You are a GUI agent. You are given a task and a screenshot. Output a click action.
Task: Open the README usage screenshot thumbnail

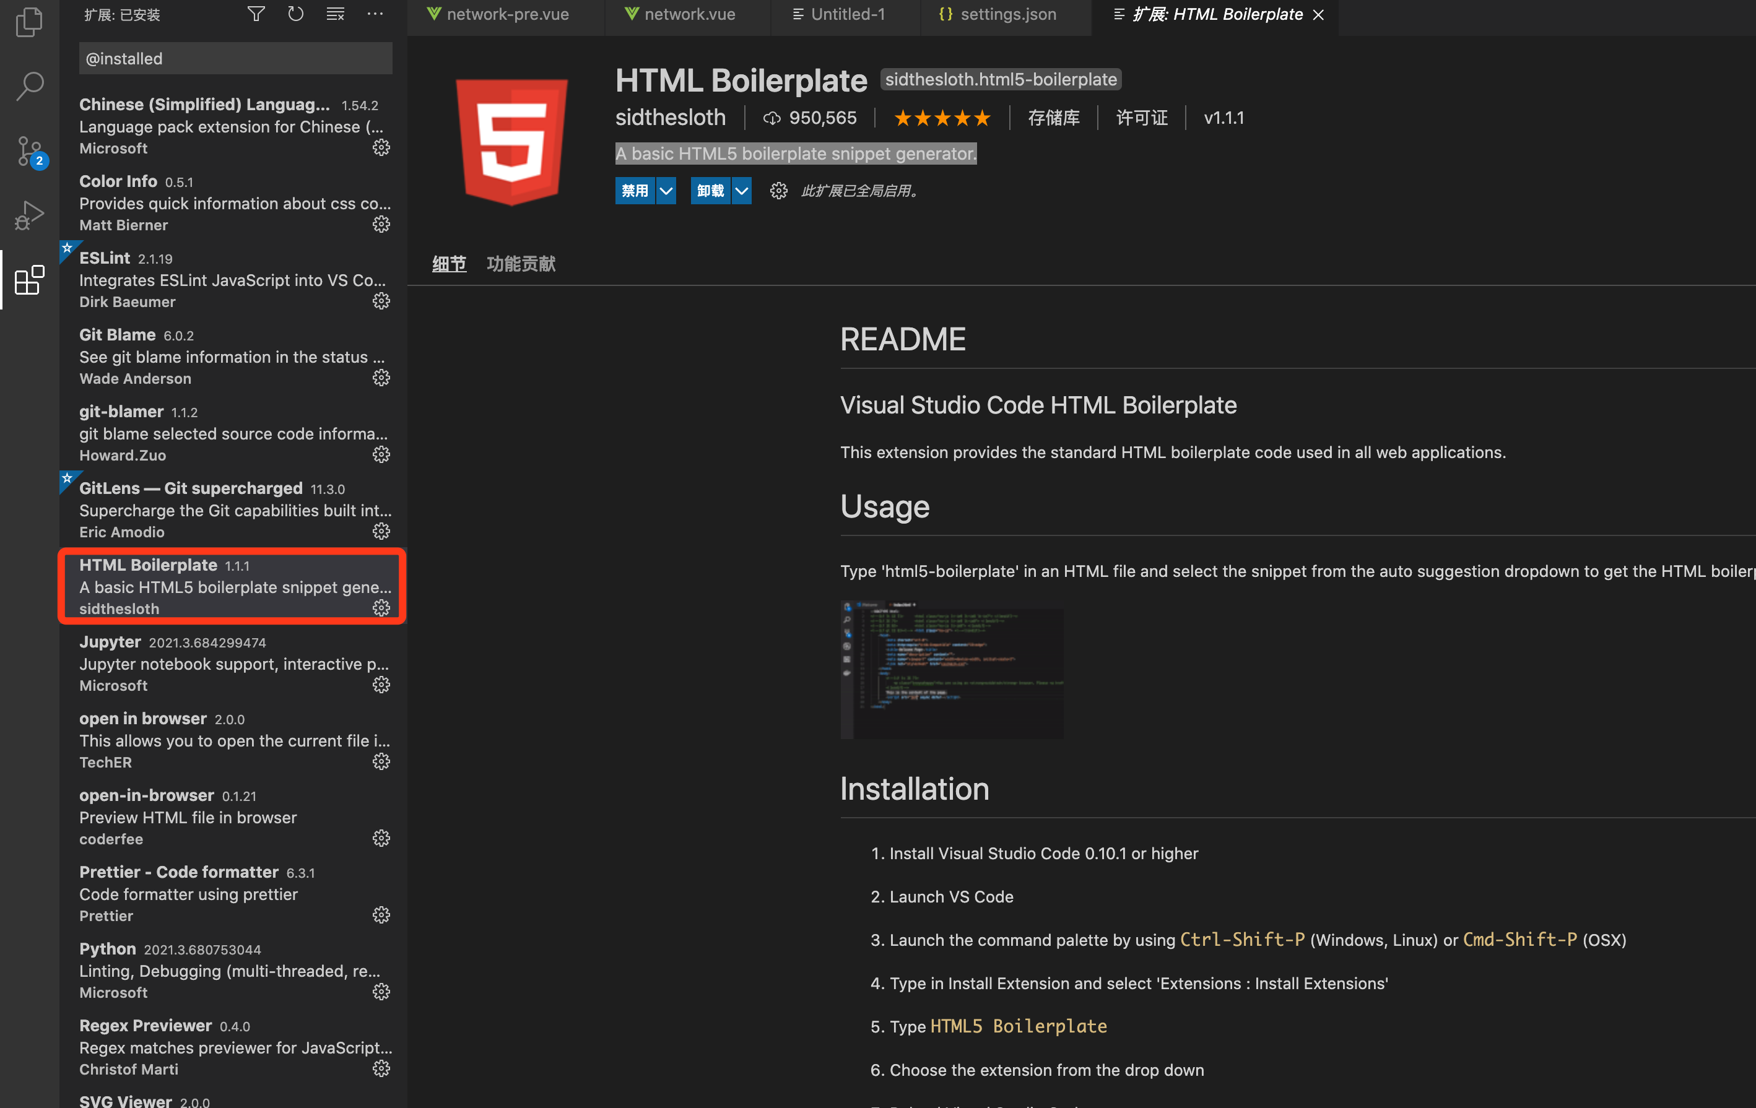[x=952, y=669]
